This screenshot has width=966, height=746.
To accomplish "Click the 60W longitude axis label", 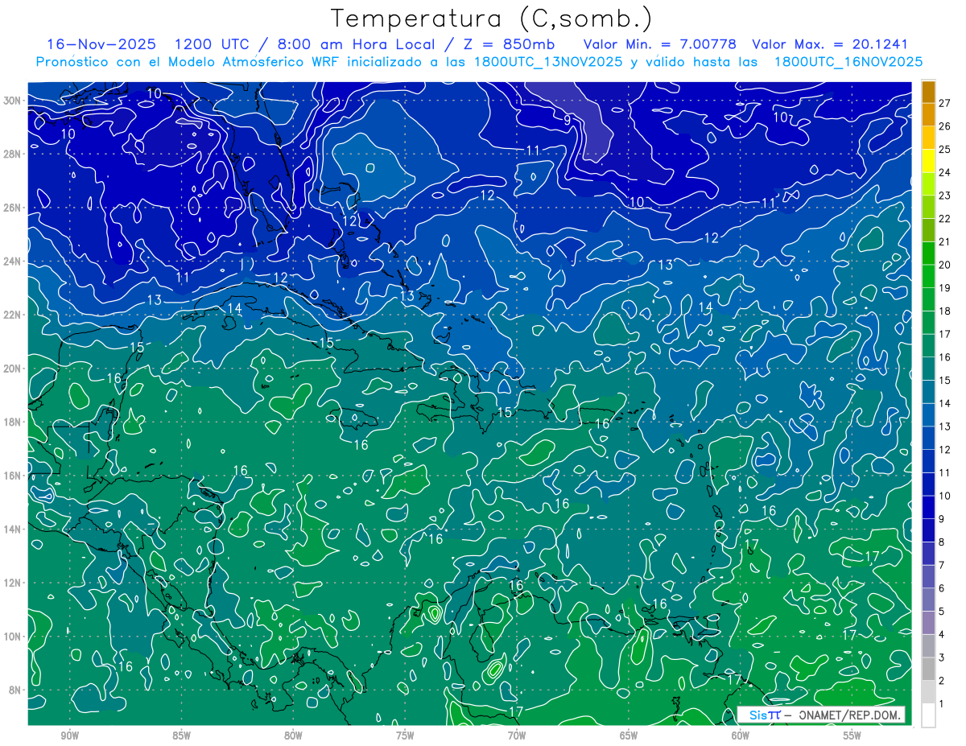I will click(741, 736).
